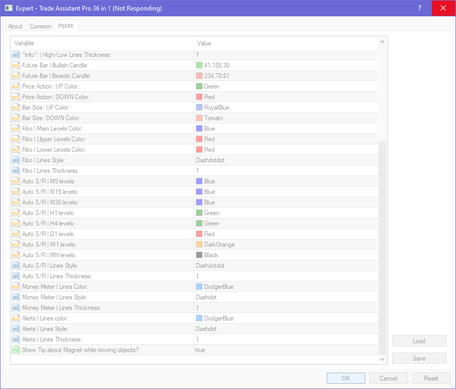This screenshot has height=389, width=456.
Task: Open the Fibo Main Levels Color Blue value
Action: 286,129
